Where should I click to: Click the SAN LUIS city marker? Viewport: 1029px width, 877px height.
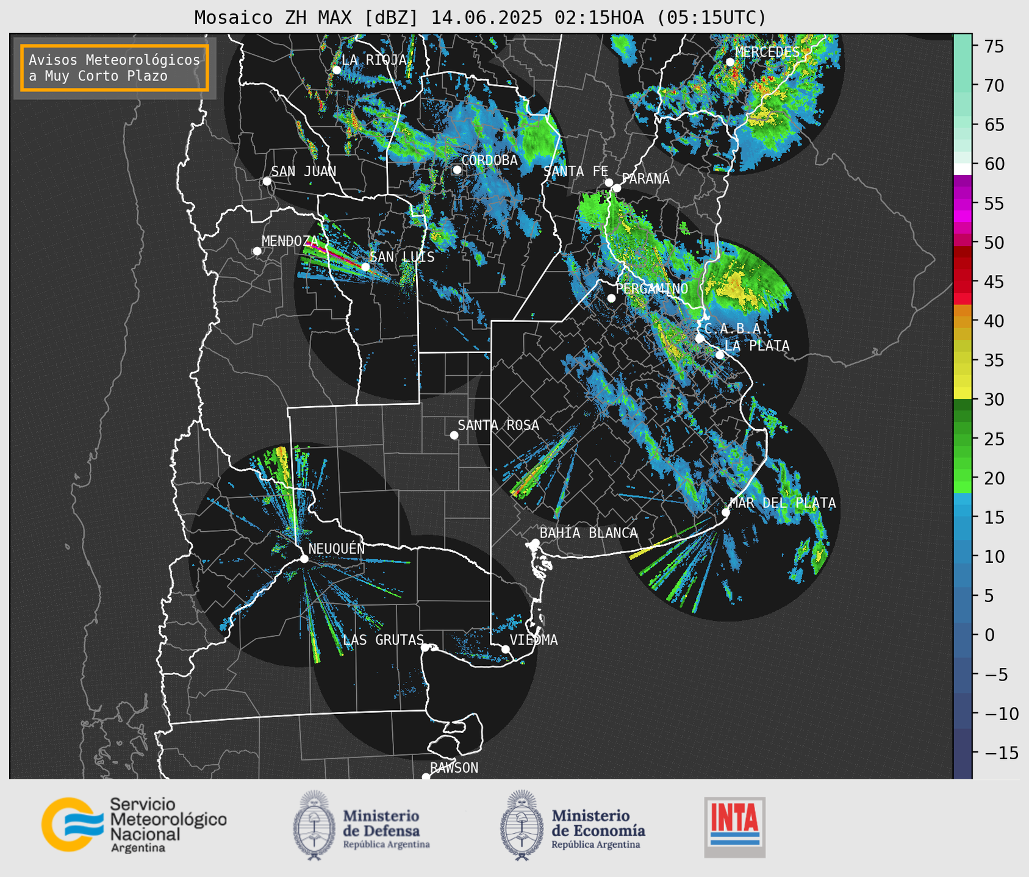point(365,267)
